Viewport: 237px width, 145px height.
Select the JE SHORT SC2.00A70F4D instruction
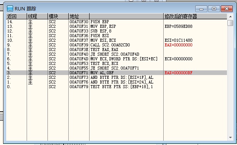(x=115, y=54)
